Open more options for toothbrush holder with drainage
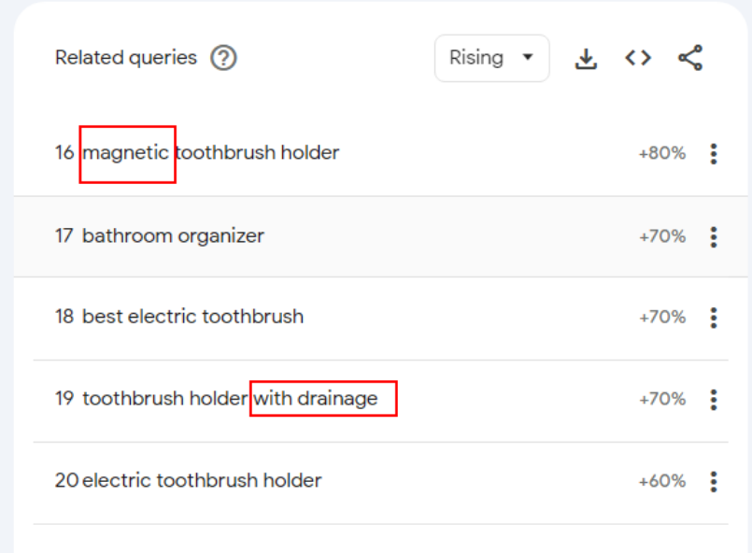 click(x=714, y=400)
